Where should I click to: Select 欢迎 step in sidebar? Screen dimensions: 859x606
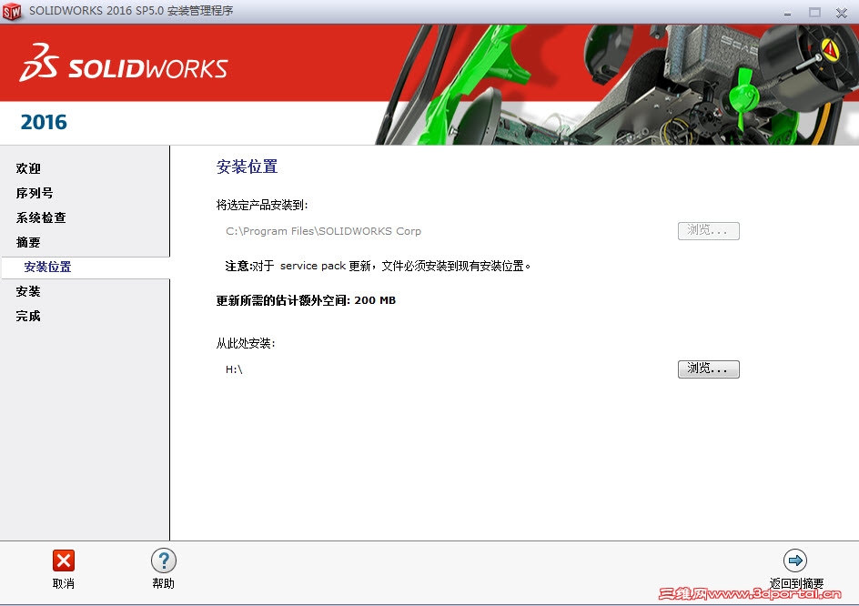[x=28, y=168]
